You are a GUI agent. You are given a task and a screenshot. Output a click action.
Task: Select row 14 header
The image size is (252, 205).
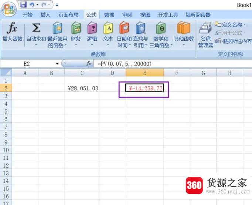pos(6,181)
